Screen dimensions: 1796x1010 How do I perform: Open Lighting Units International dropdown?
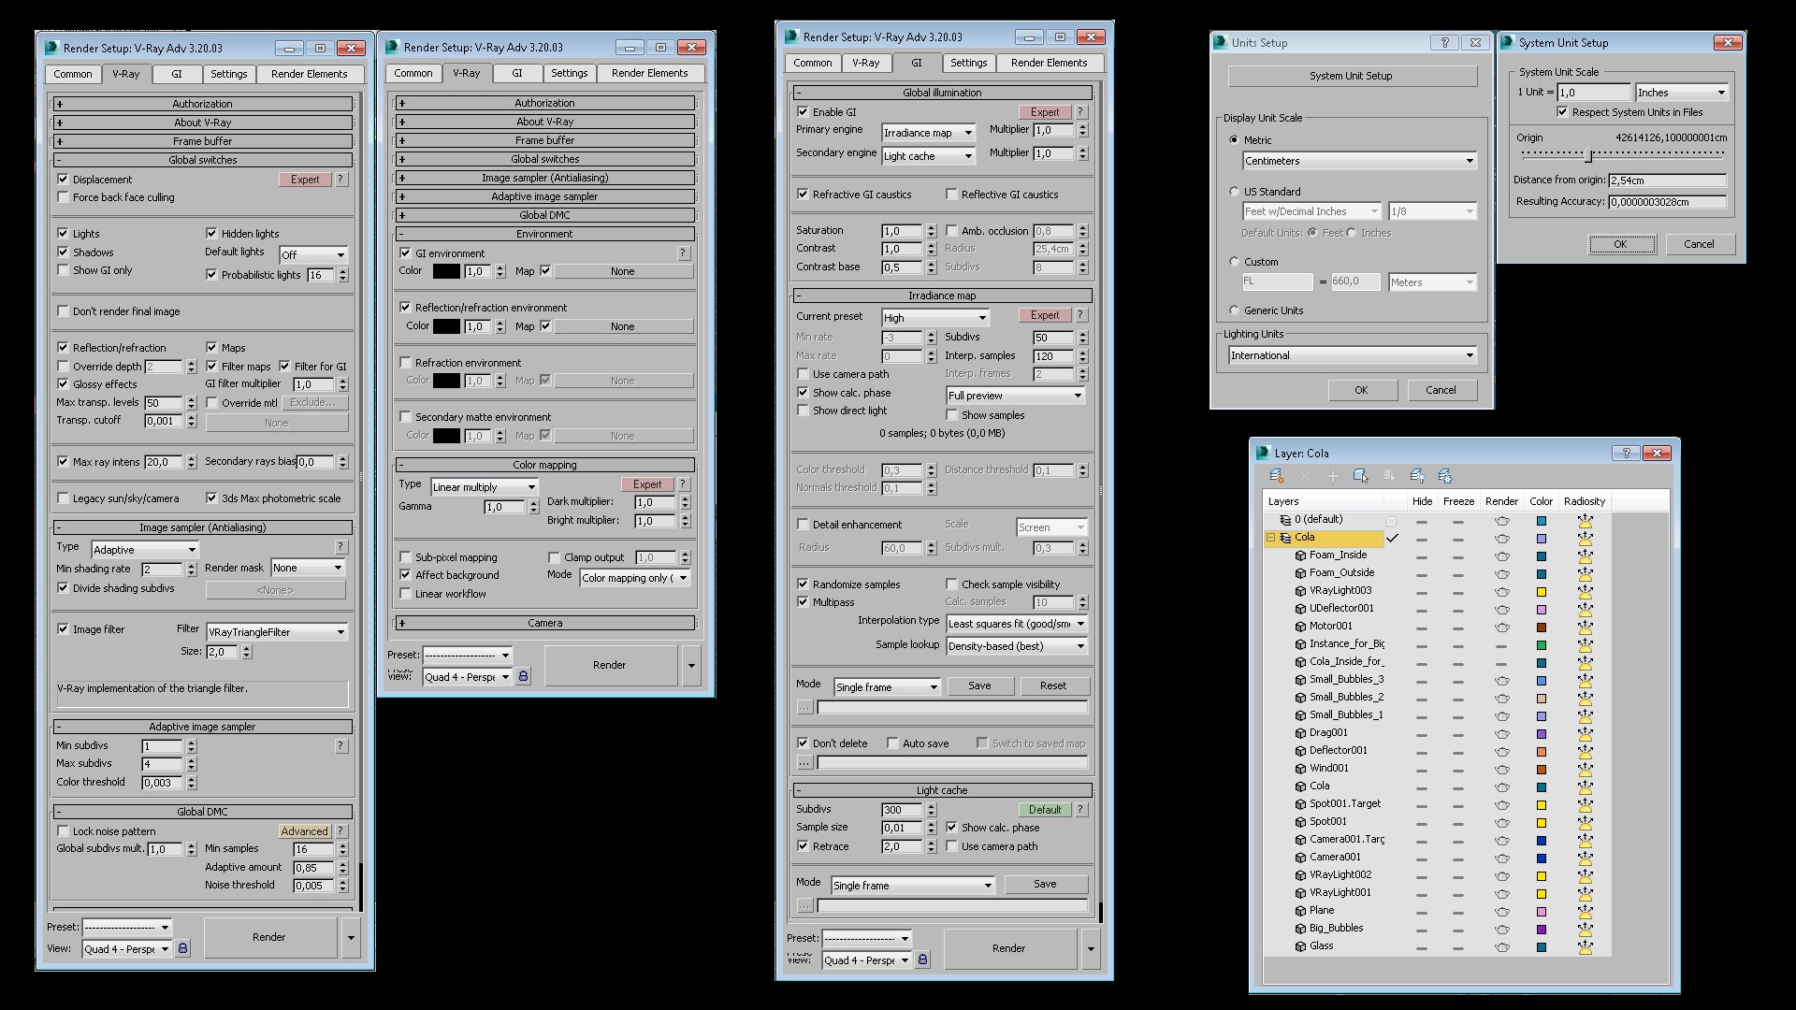coord(1353,355)
